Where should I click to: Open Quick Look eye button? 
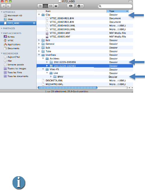coord(71,6)
